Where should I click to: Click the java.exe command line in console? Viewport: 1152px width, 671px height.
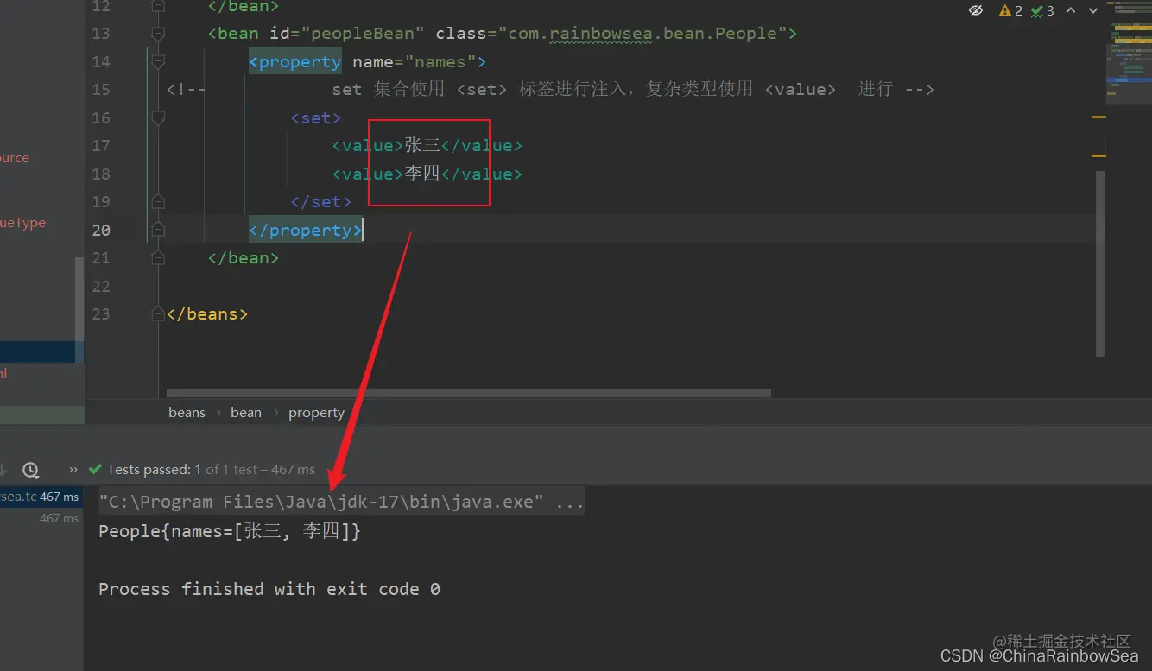click(342, 502)
